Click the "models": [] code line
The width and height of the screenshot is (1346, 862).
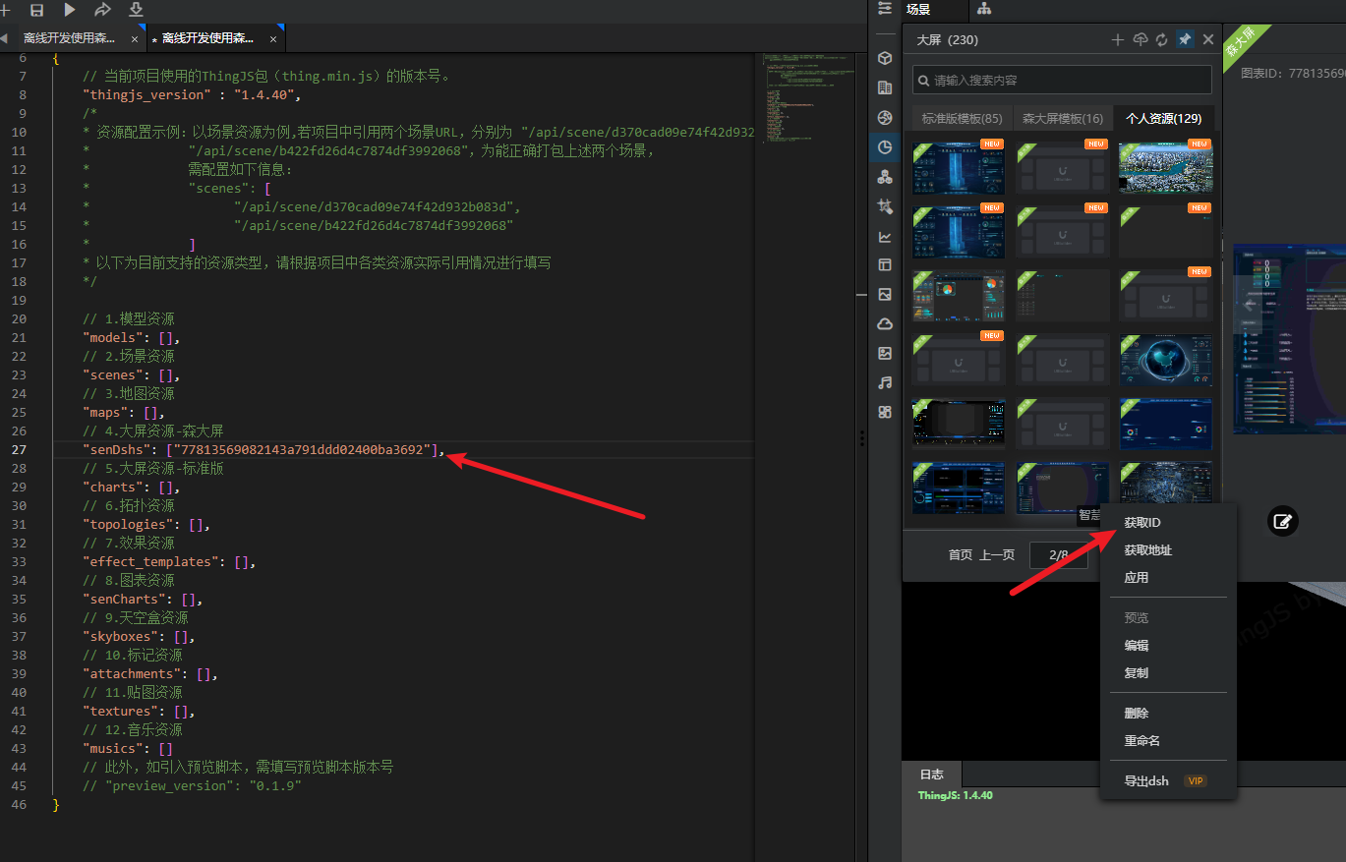coord(131,338)
